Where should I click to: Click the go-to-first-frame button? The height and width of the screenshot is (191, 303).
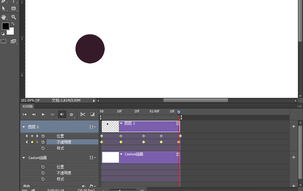(x=25, y=114)
